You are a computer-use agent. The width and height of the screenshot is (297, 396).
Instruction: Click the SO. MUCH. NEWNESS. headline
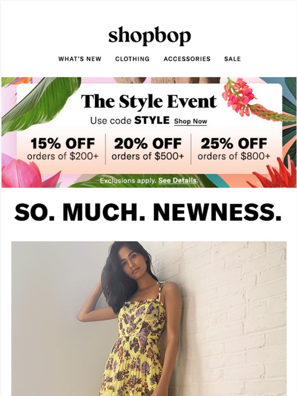[x=148, y=212]
